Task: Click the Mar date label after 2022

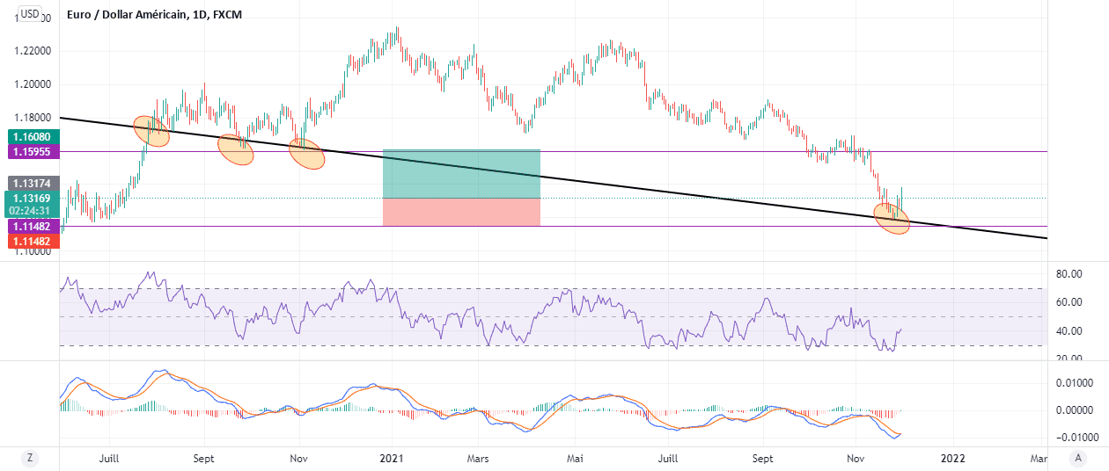Action: (x=1039, y=459)
